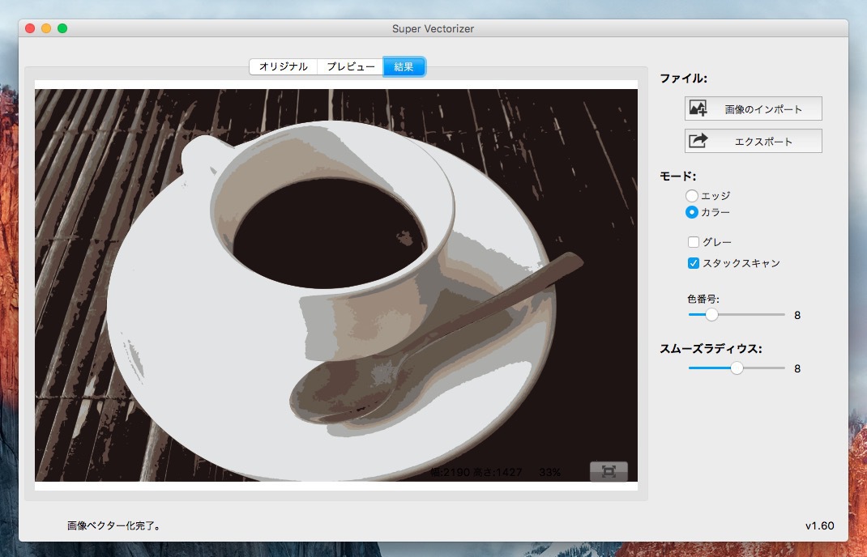Click the fit-to-screen icon on the image

(x=609, y=471)
